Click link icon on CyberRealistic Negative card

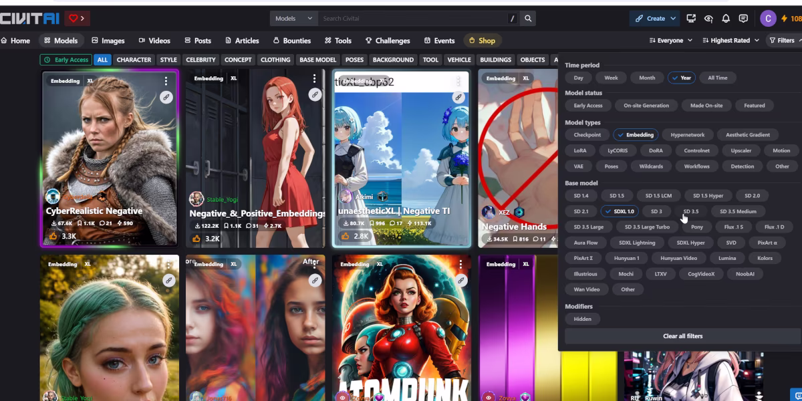coord(166,98)
